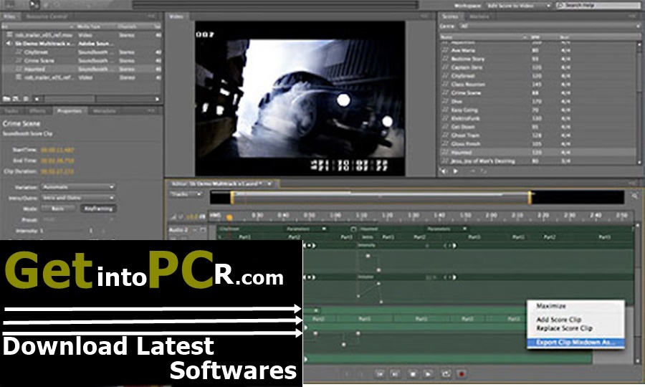Select the Haunted row in the Scores list

coord(538,152)
